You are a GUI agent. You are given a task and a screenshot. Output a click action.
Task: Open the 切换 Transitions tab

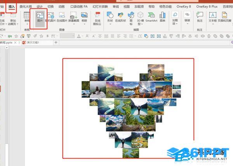click(x=50, y=7)
